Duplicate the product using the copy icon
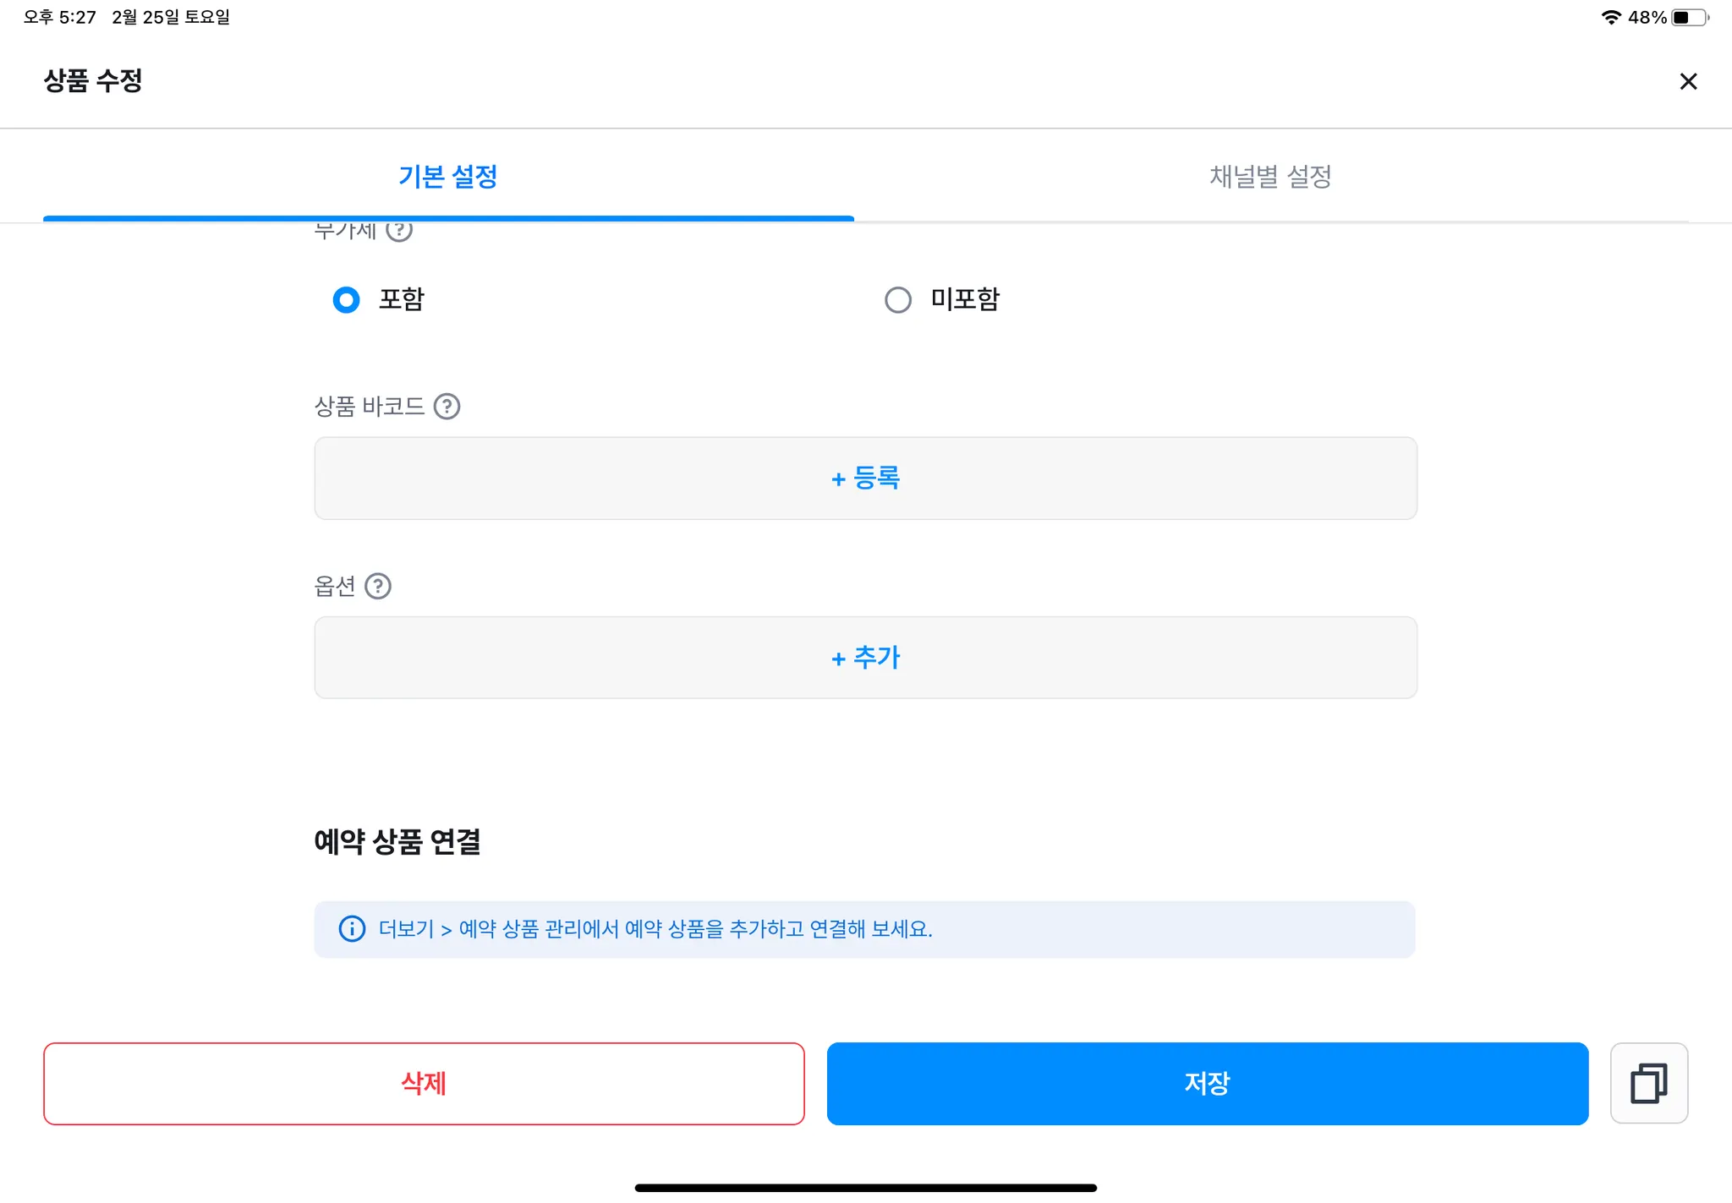Screen dimensions: 1732x1203 point(1648,1083)
